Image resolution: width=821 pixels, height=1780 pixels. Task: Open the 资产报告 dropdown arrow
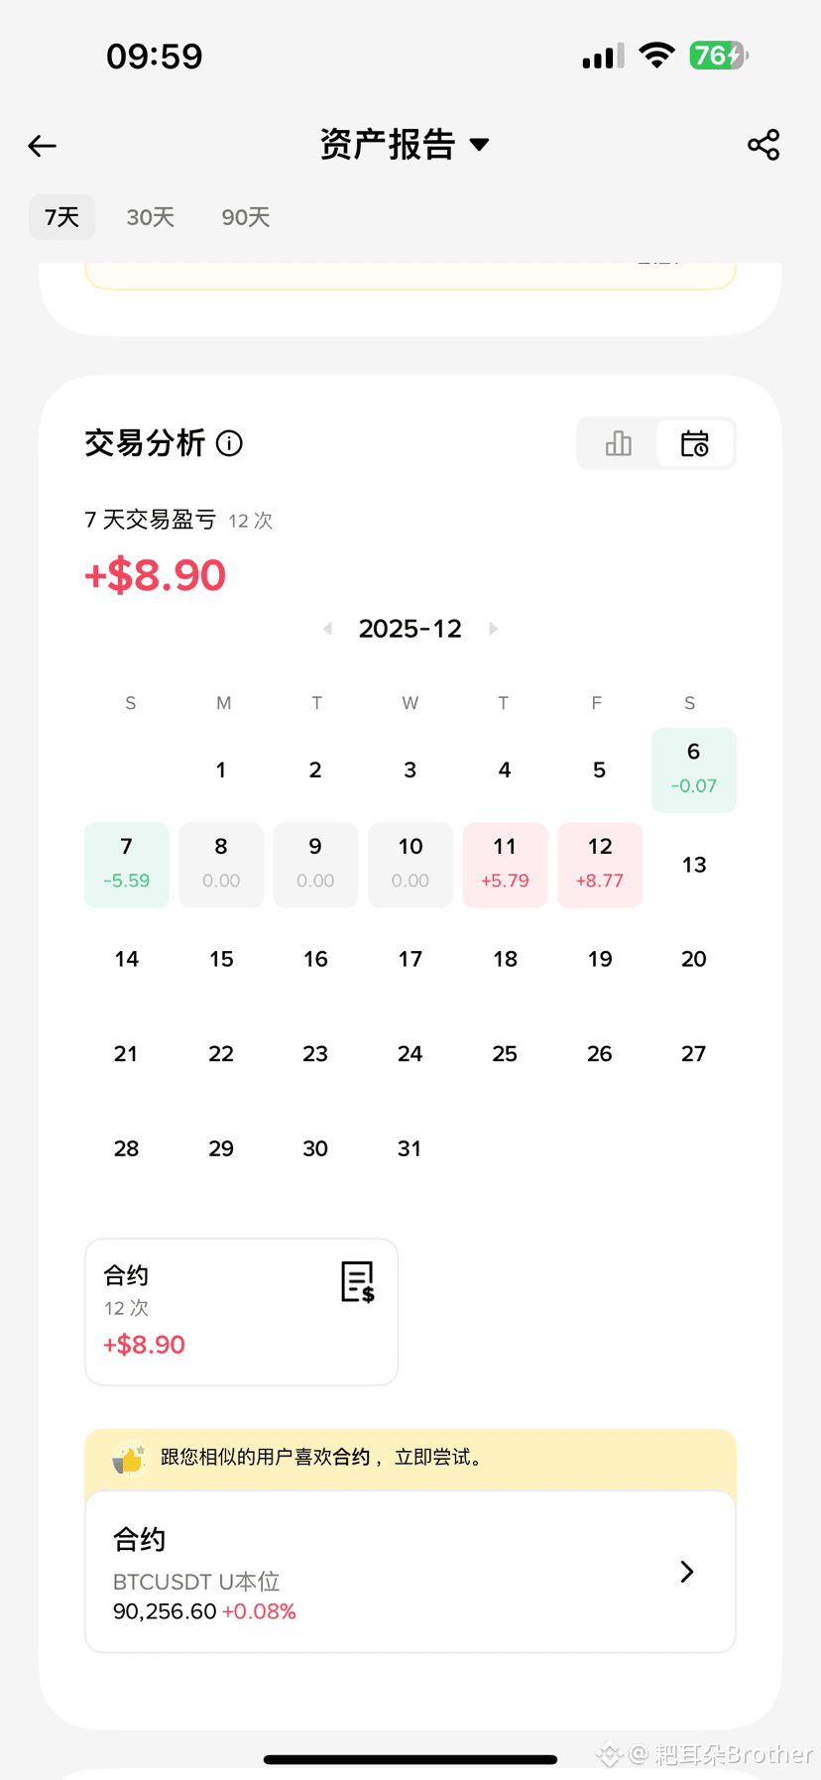[x=480, y=145]
